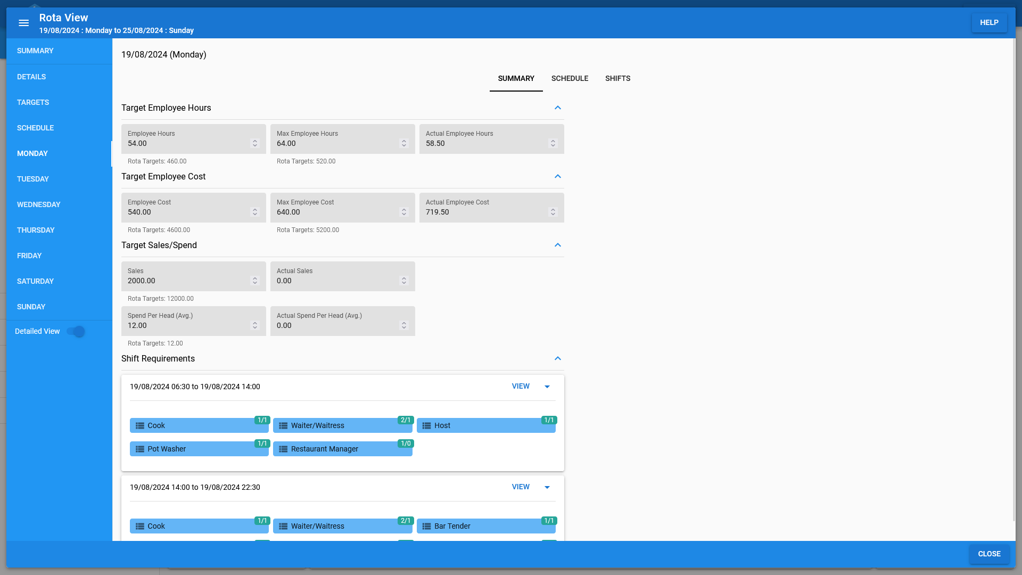Click the 1/1 badge on Bar Tender

pyautogui.click(x=549, y=521)
